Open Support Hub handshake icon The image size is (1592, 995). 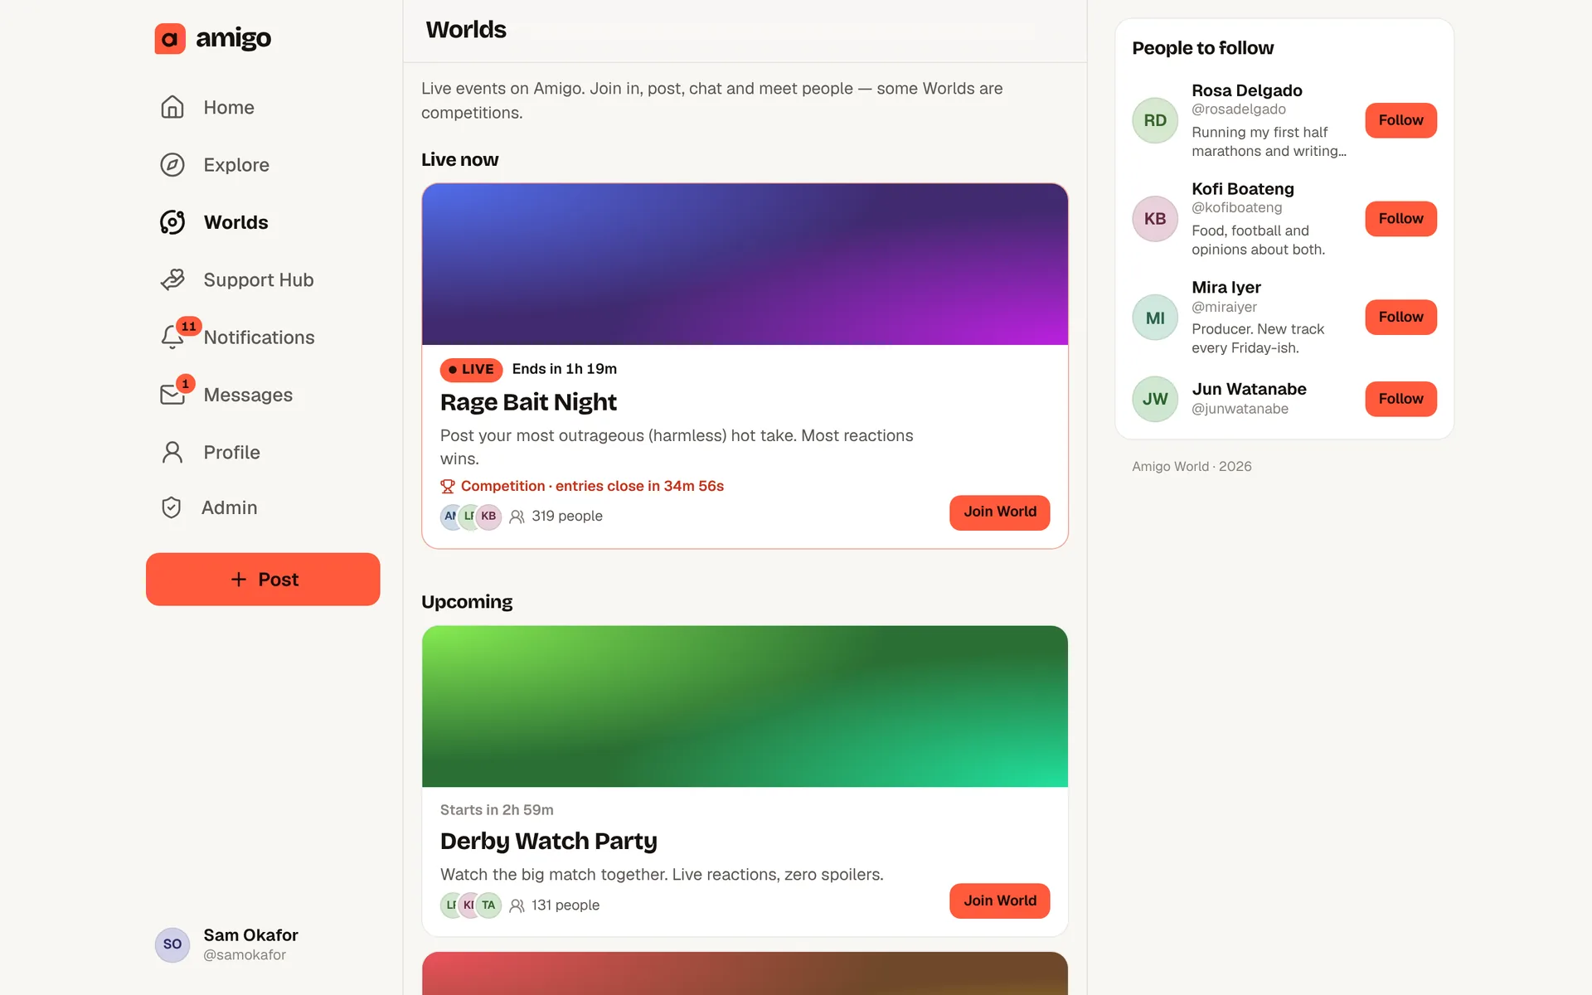click(x=172, y=279)
